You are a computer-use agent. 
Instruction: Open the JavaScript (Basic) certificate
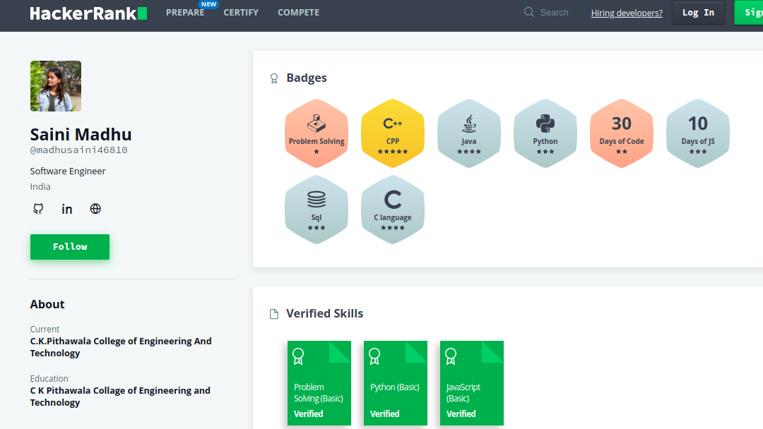471,383
